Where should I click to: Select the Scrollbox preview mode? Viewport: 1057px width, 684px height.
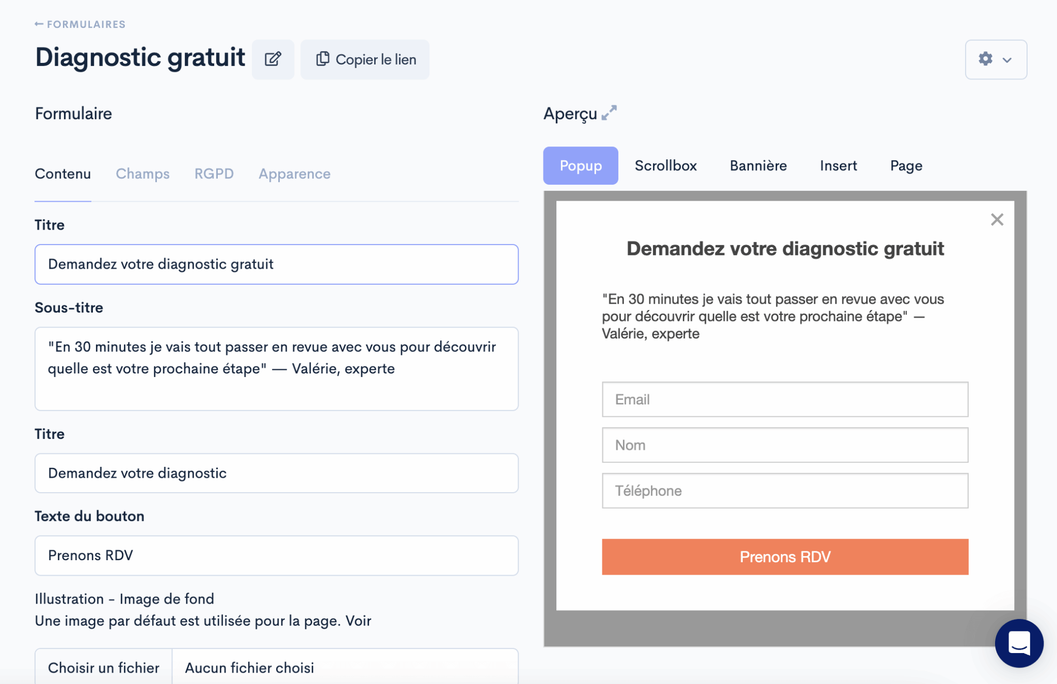(x=665, y=166)
